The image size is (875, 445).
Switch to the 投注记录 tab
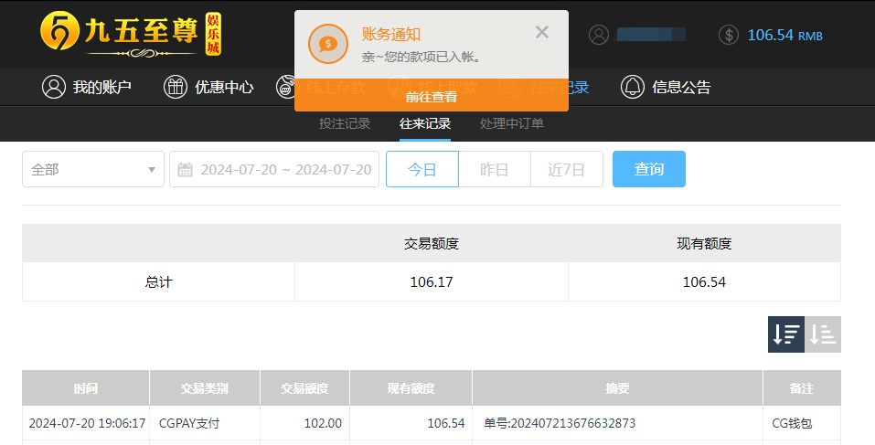(345, 123)
